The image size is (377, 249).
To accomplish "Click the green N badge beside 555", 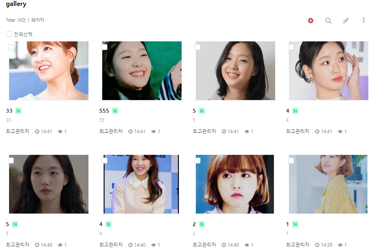I will [x=115, y=111].
